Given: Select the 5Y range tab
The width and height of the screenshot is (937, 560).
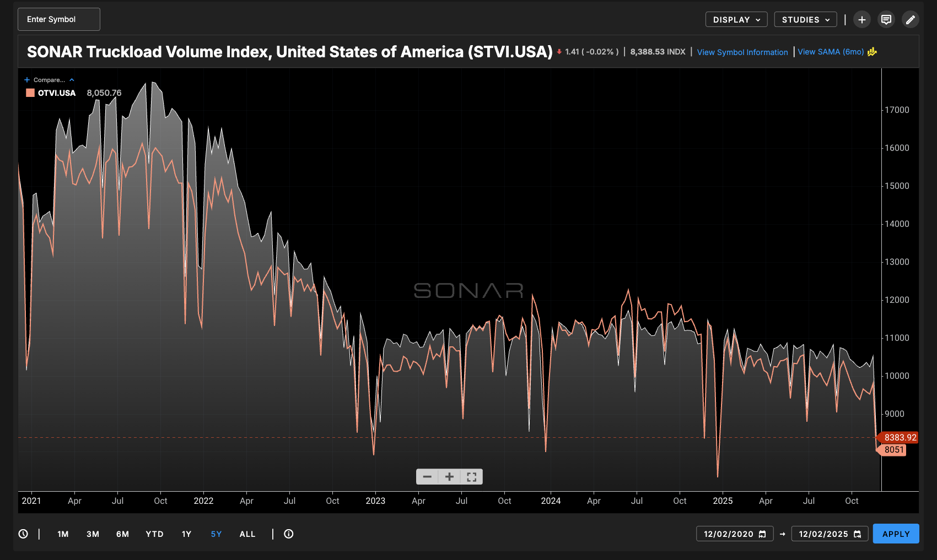Looking at the screenshot, I should [216, 534].
